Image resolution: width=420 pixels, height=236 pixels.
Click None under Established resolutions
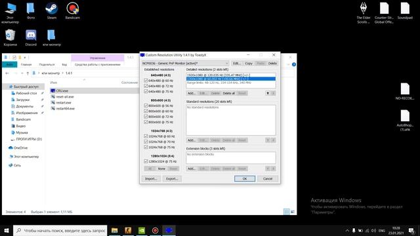pos(161,168)
